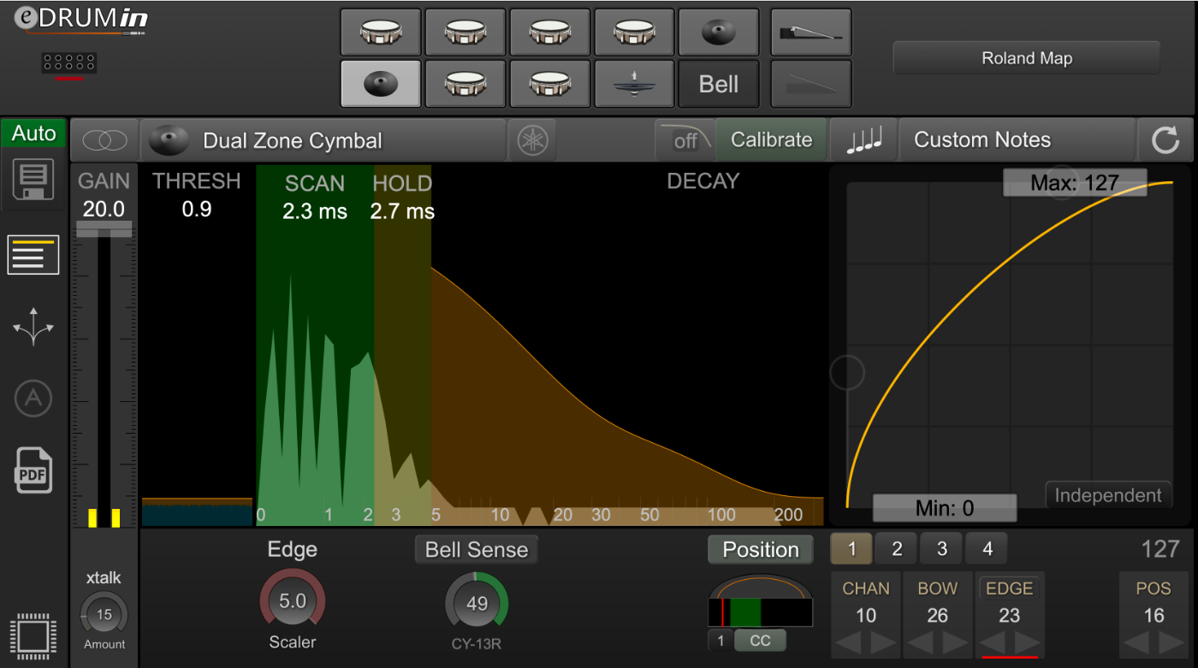Click the GAIN 20.0 value

point(104,210)
